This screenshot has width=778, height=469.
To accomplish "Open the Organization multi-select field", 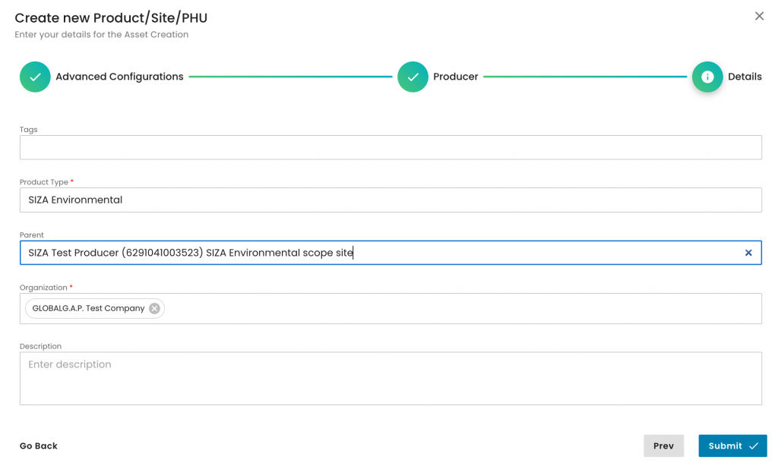I will coord(456,309).
